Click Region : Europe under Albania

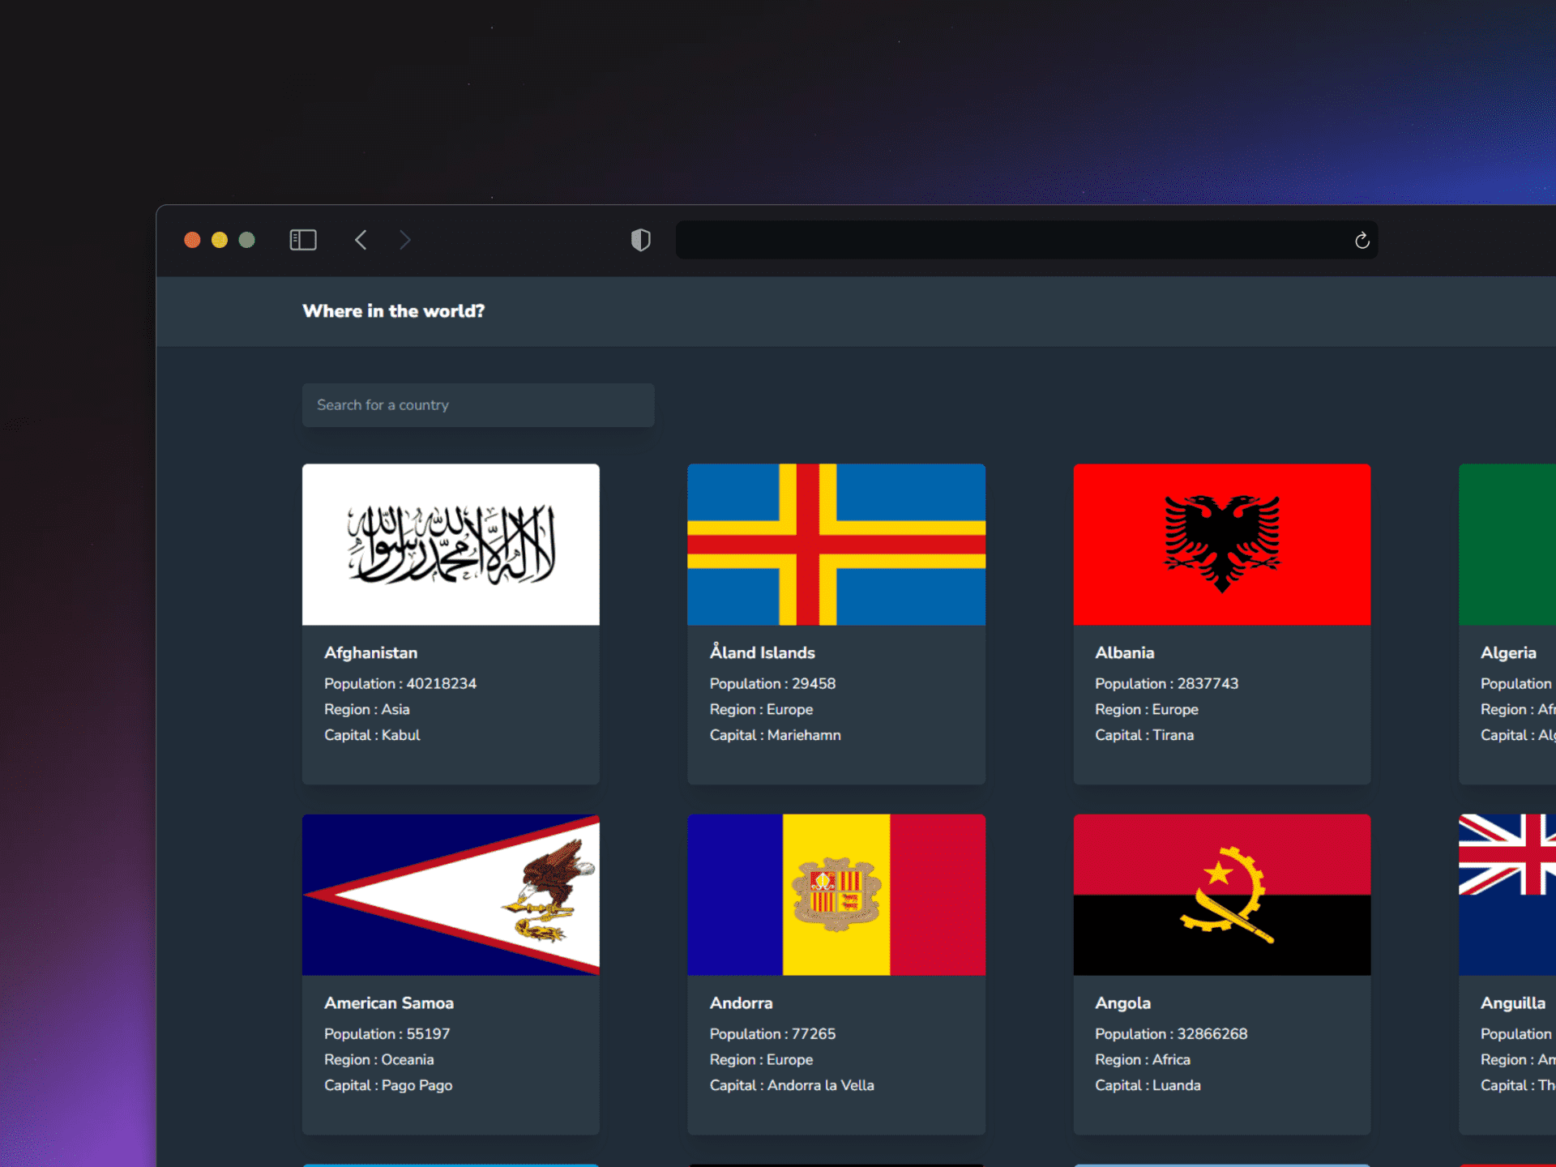click(1147, 709)
